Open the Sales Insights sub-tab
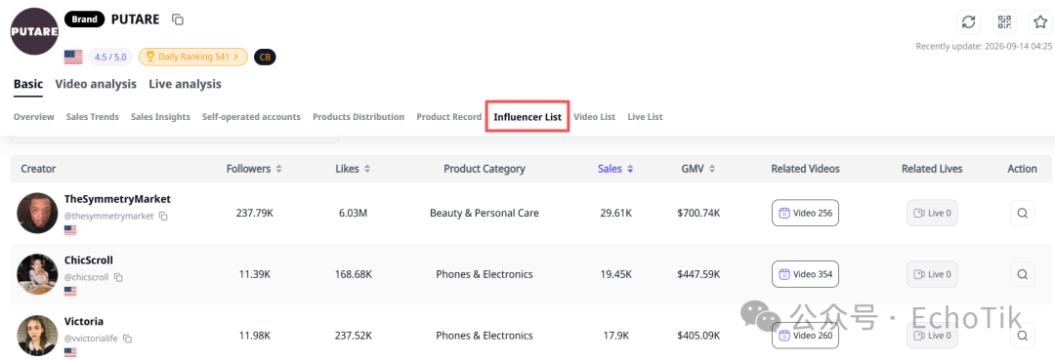1055x360 pixels. click(x=160, y=117)
